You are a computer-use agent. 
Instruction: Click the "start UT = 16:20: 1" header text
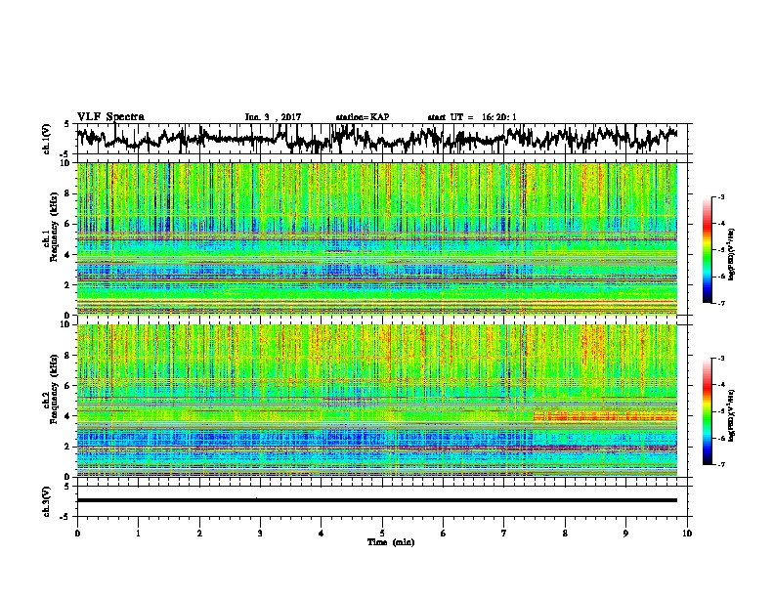coord(472,117)
